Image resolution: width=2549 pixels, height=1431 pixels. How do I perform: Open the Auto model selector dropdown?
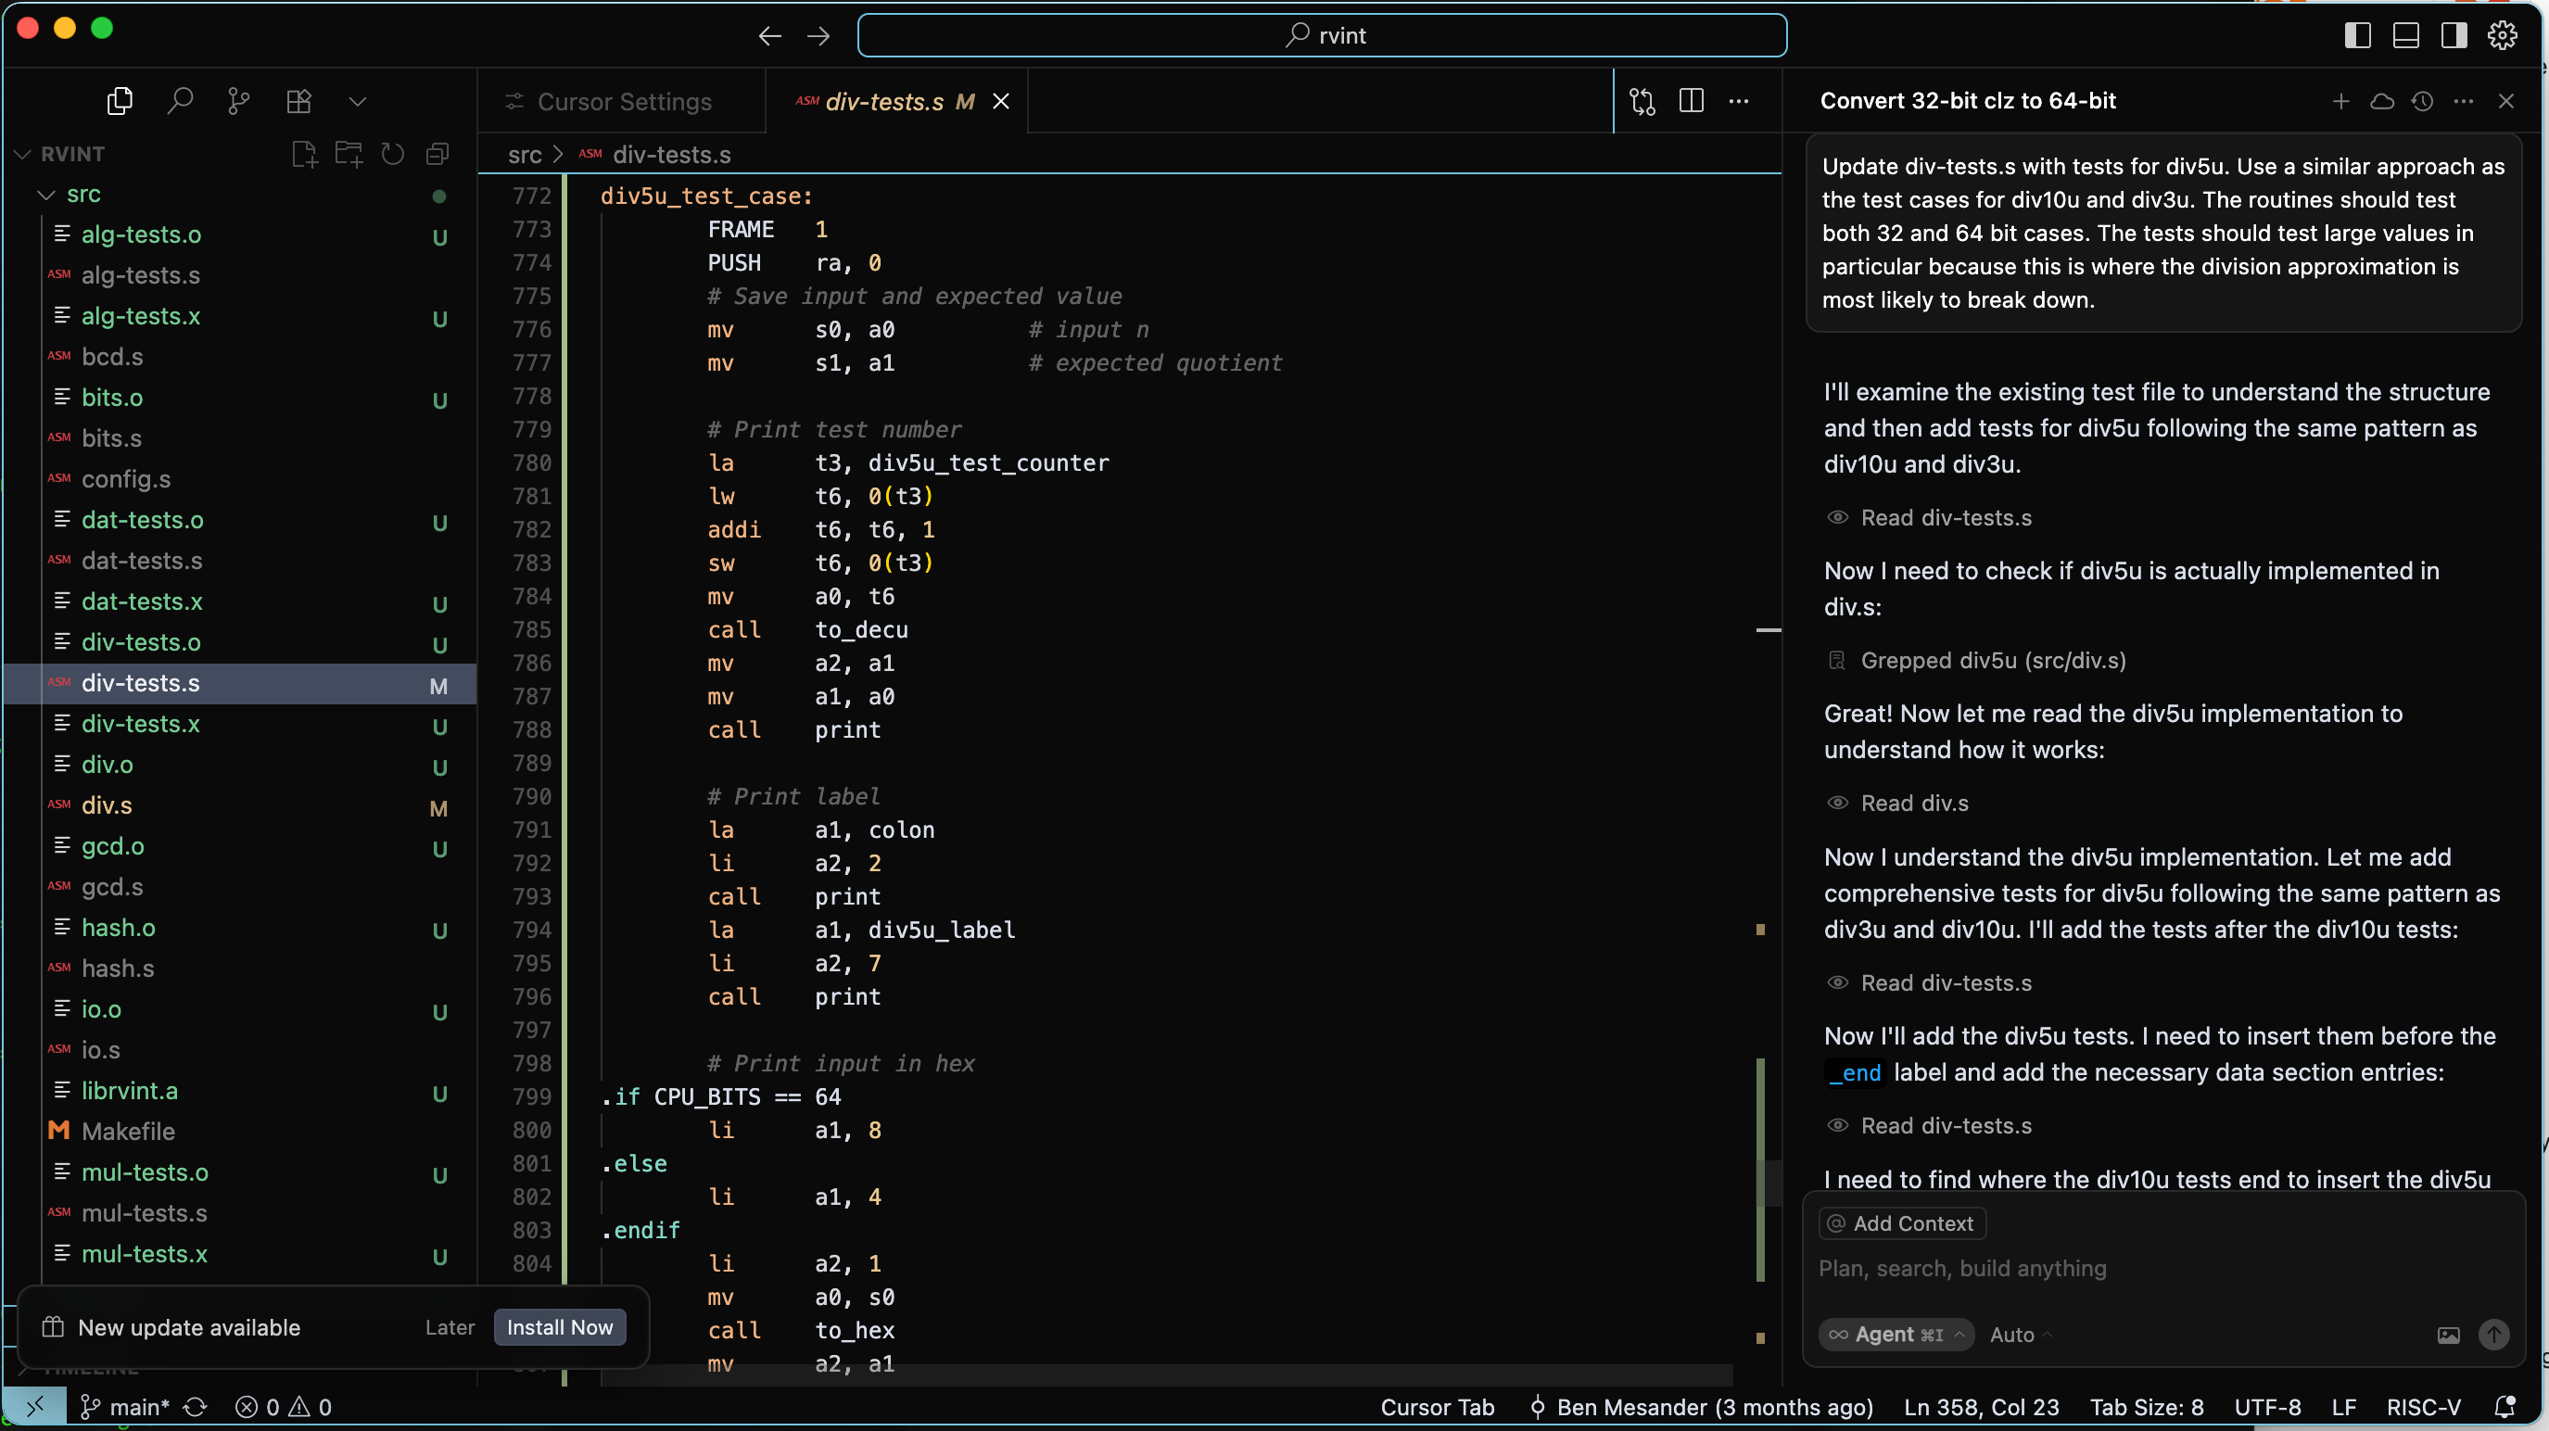pyautogui.click(x=2020, y=1334)
